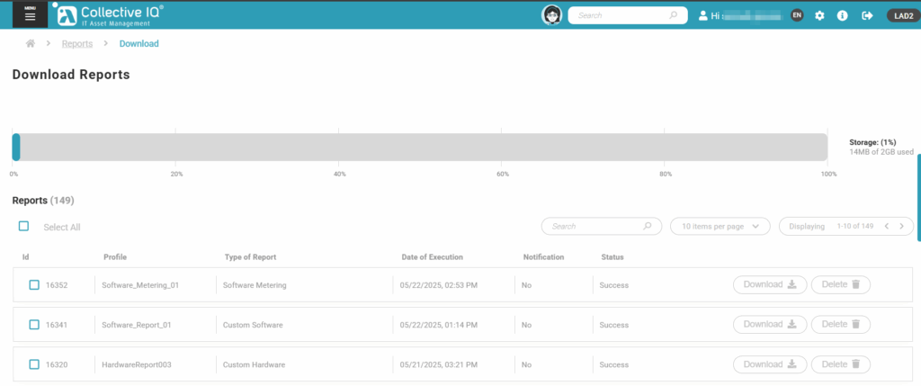This screenshot has width=921, height=386.
Task: Open the settings gear icon
Action: (x=819, y=15)
